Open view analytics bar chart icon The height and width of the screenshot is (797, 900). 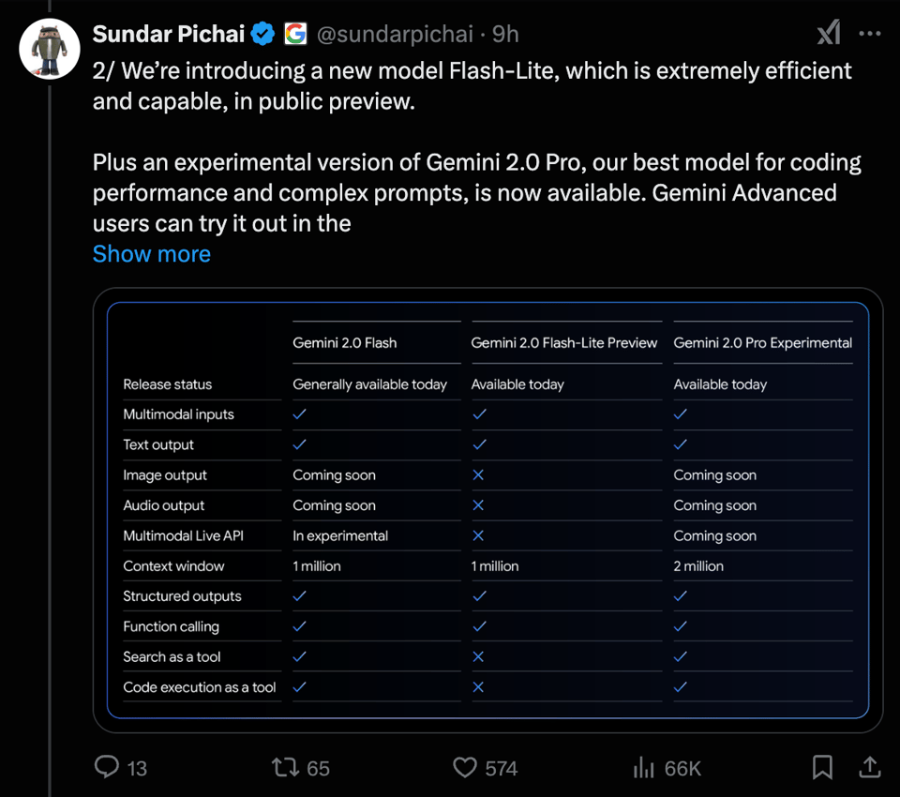coord(644,768)
